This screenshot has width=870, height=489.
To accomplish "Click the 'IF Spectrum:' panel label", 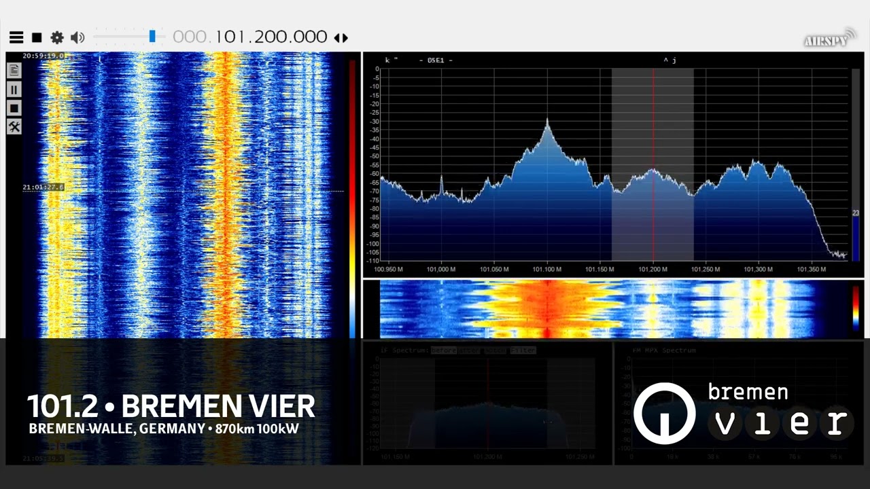I will 404,350.
